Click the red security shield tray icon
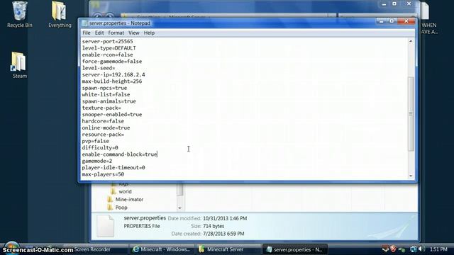 [x=393, y=249]
